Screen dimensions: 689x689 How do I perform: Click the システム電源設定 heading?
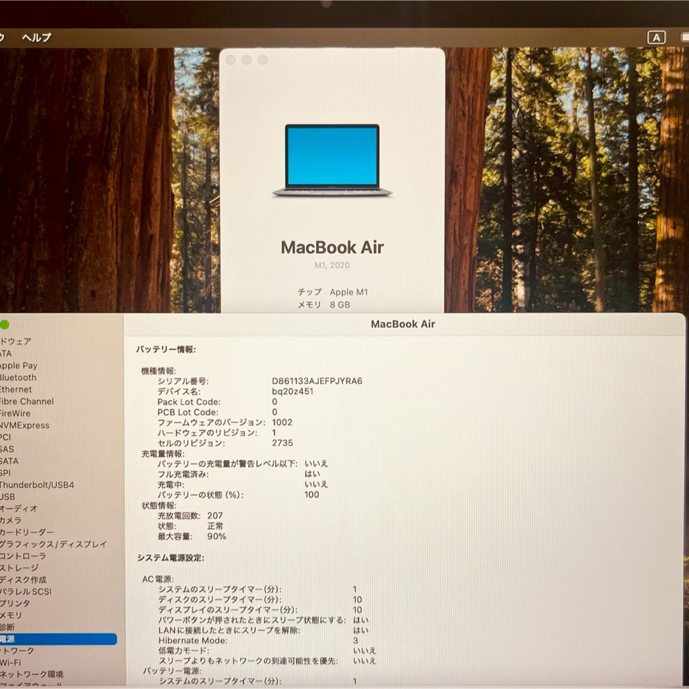[171, 558]
